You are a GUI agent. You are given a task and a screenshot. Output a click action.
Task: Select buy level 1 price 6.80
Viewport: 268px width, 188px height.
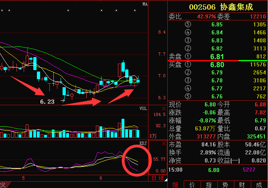(217, 64)
